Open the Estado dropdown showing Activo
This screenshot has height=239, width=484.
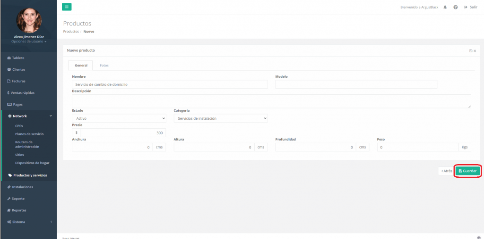coord(119,118)
